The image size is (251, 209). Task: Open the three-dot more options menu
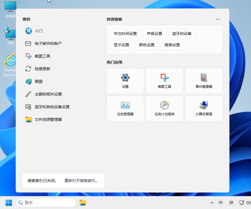tap(218, 19)
